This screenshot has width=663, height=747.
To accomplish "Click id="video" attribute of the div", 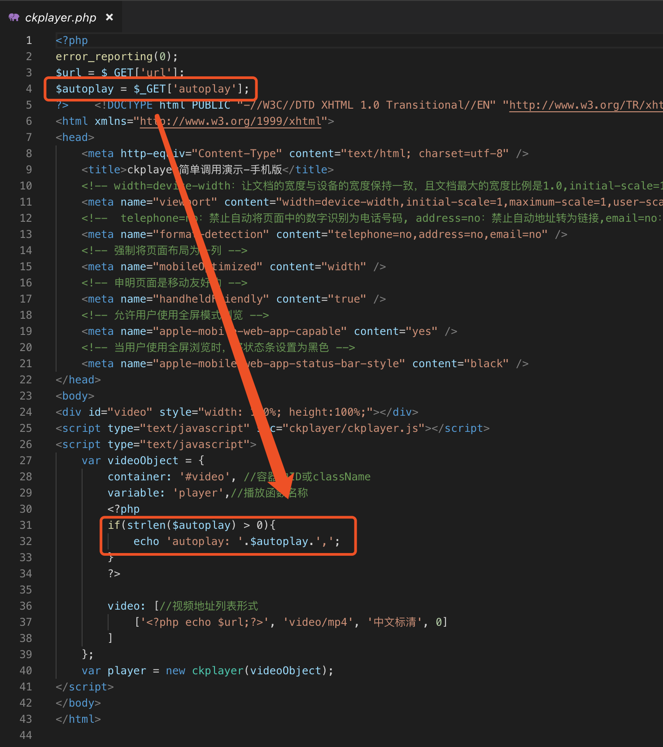I will 120,412.
